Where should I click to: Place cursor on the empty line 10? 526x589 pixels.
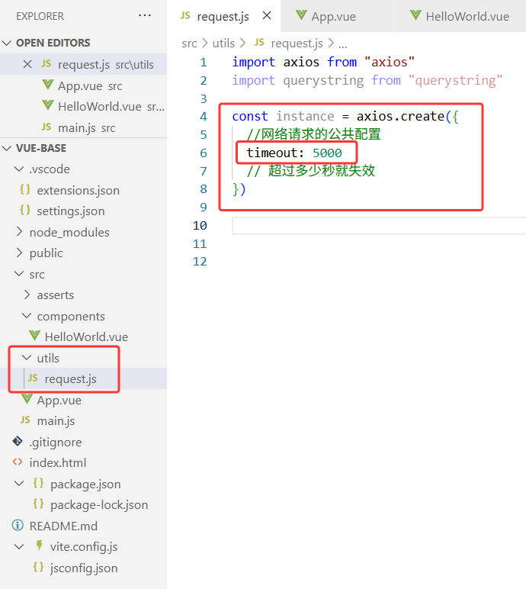point(379,226)
